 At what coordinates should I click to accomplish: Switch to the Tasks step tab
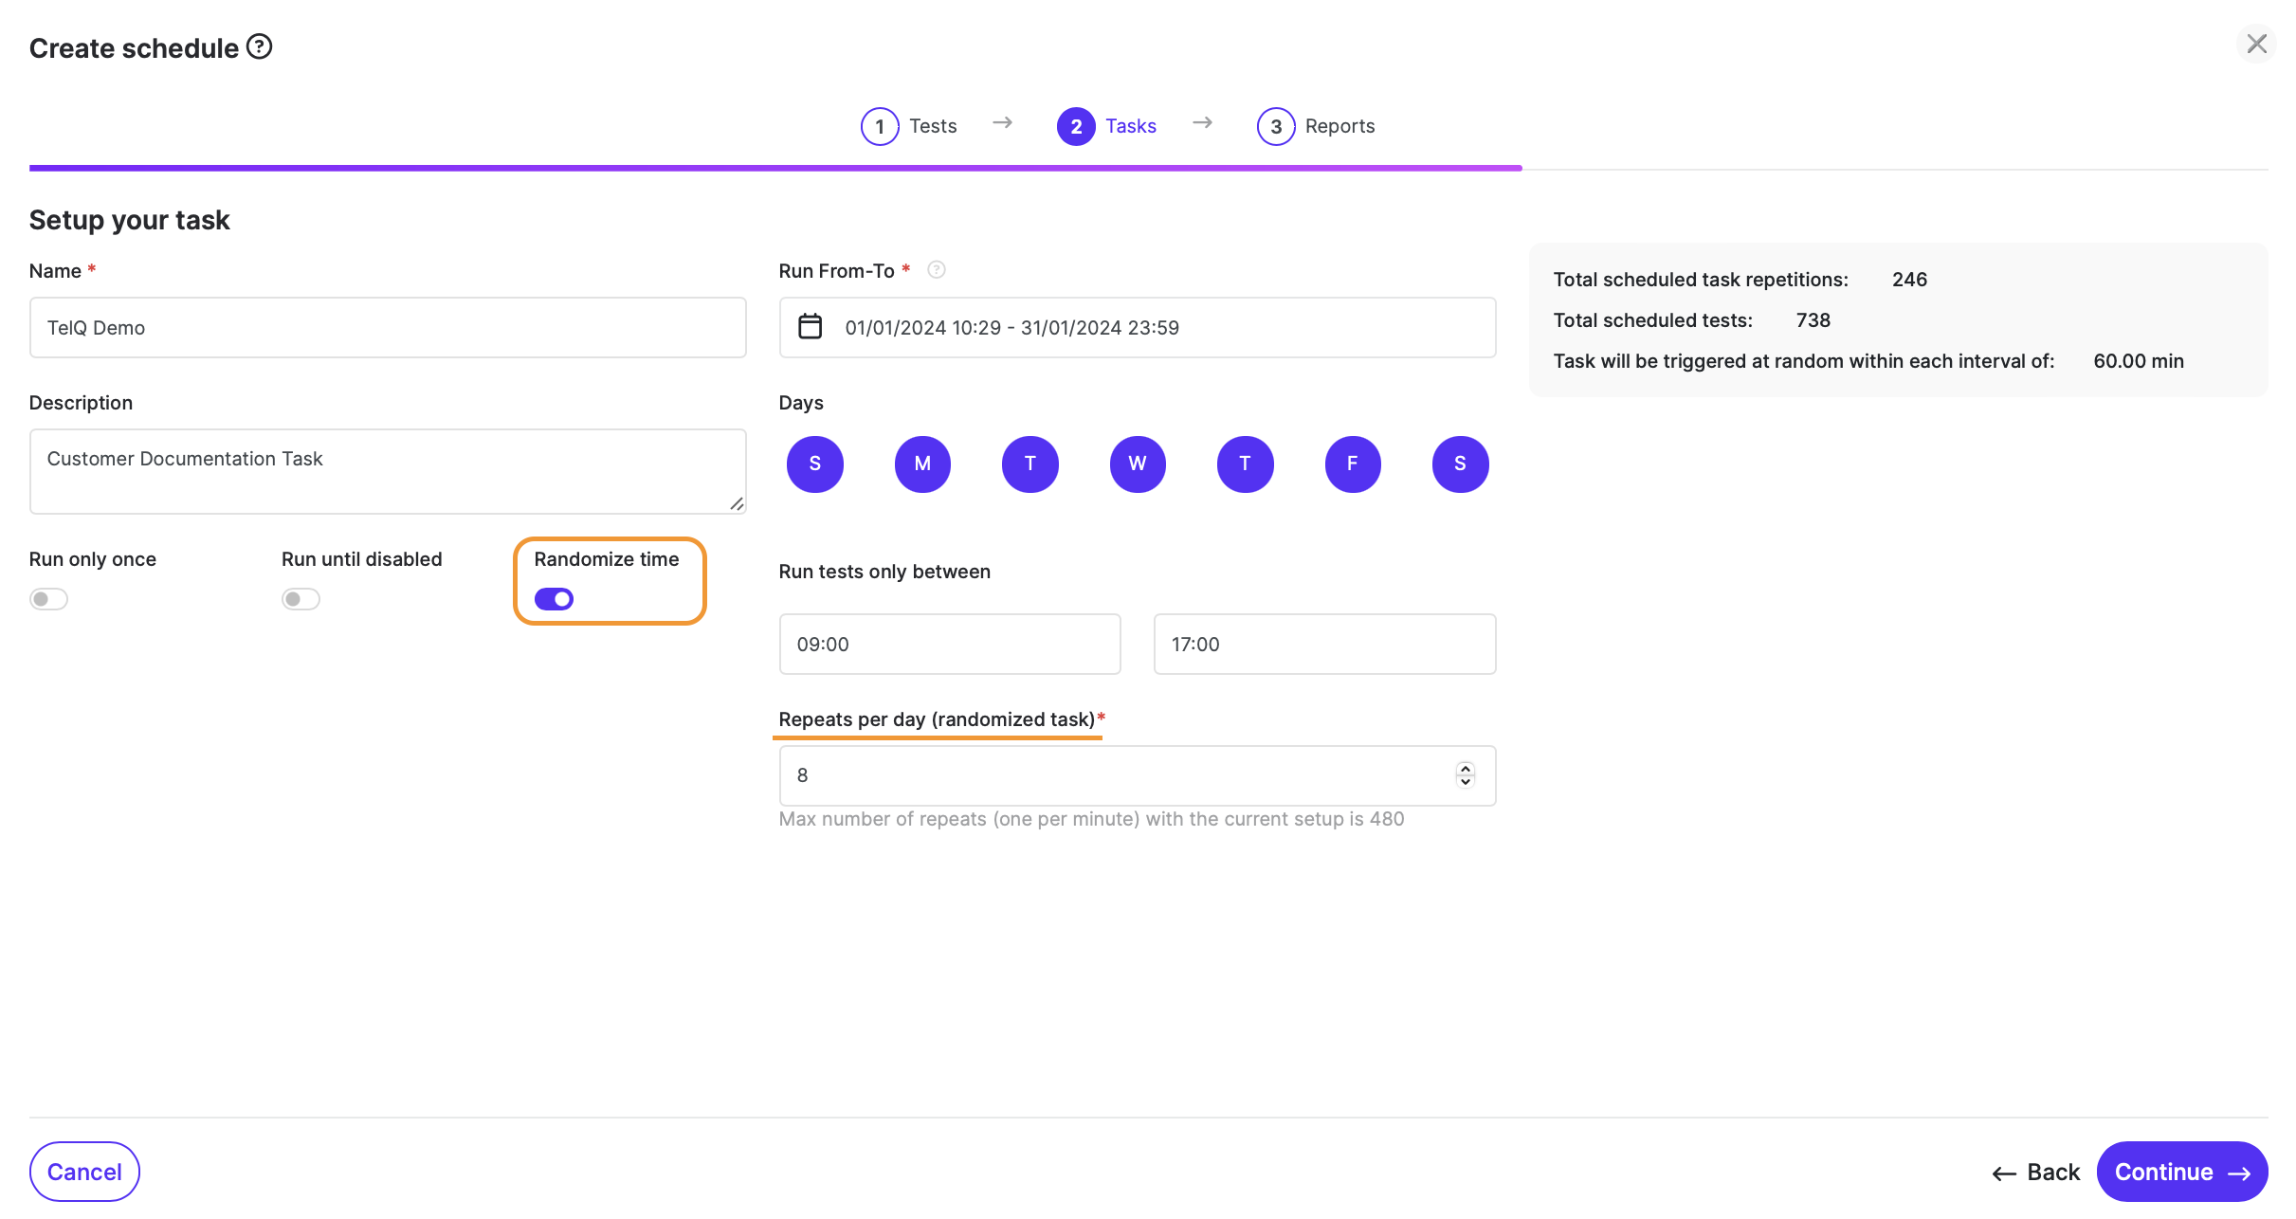click(x=1130, y=126)
